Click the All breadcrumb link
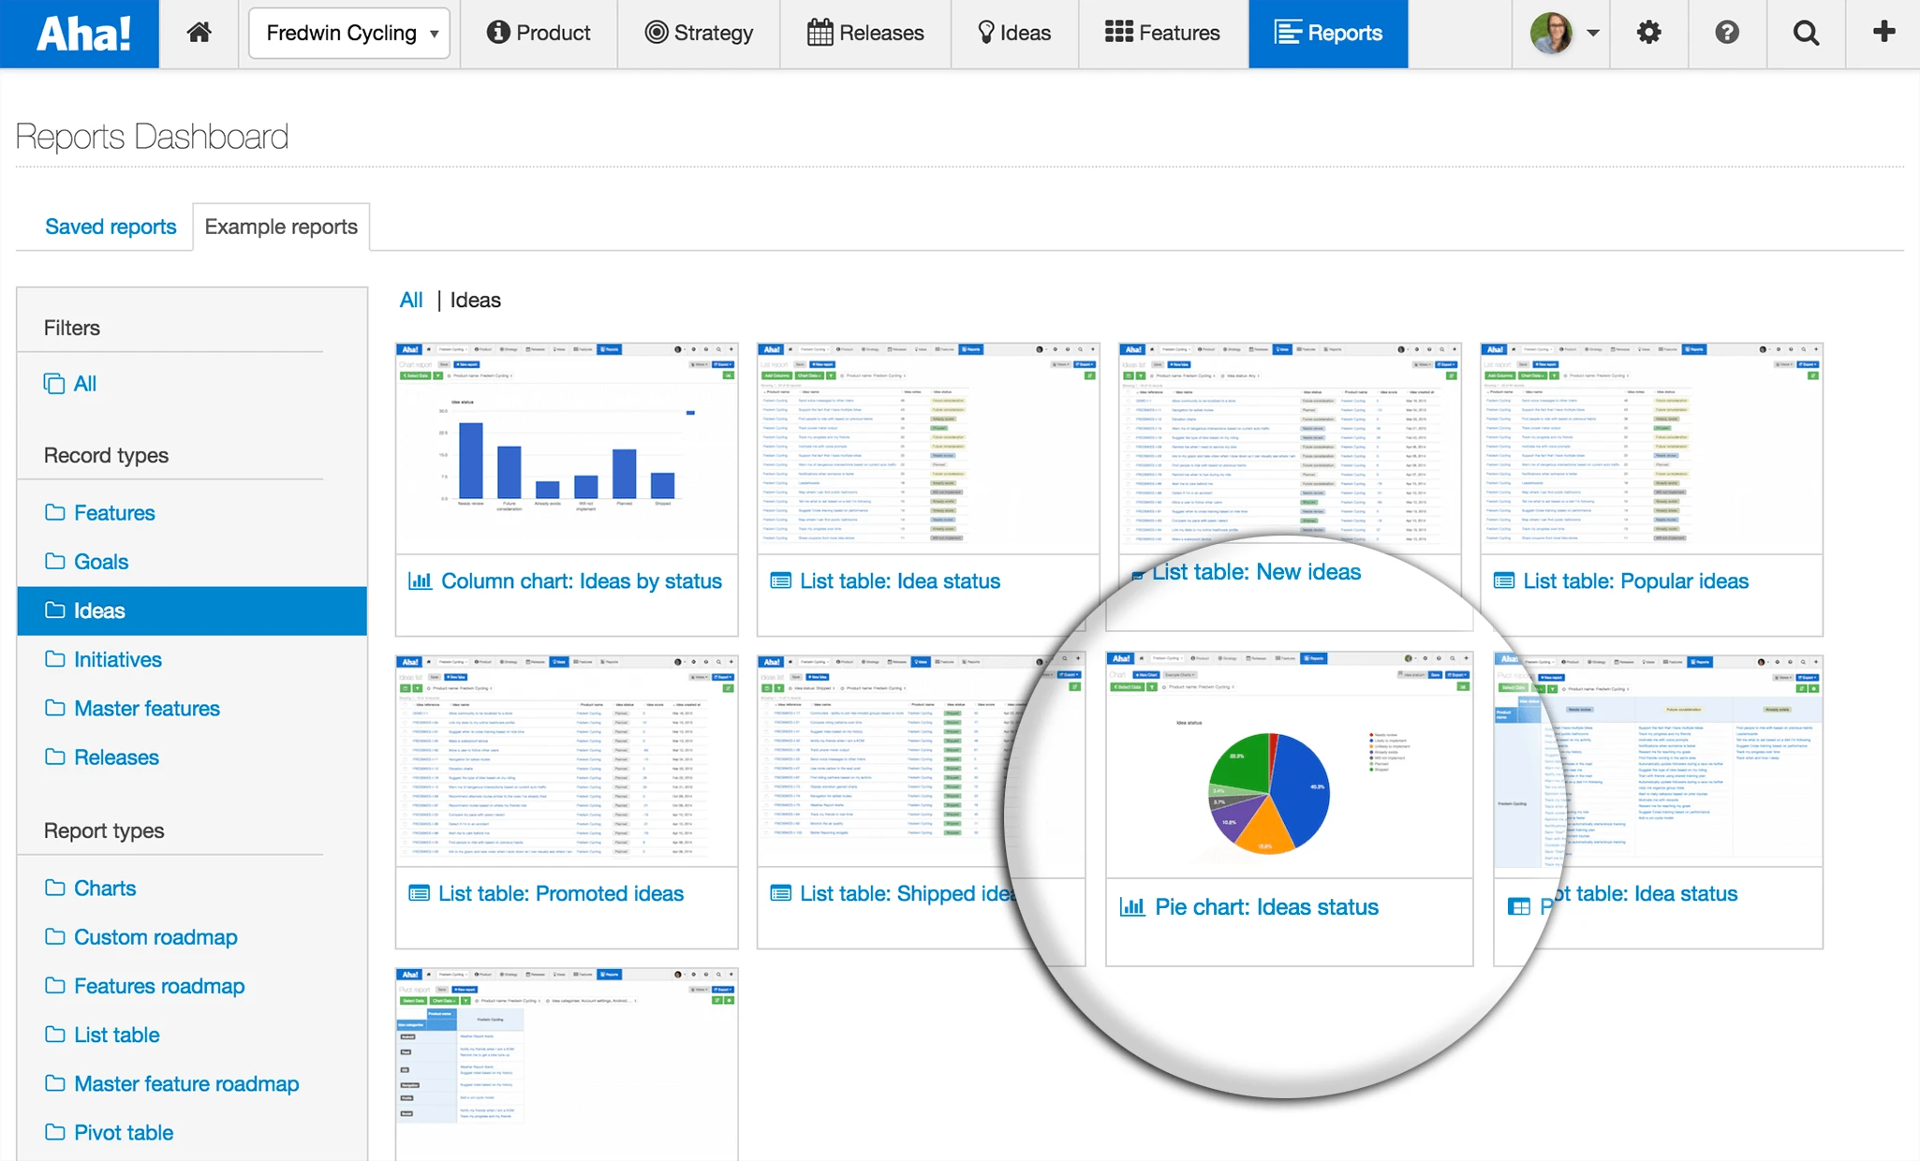Viewport: 1920px width, 1161px height. tap(410, 300)
